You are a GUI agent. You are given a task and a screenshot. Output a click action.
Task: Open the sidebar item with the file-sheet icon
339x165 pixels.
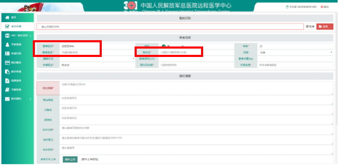coord(7,80)
